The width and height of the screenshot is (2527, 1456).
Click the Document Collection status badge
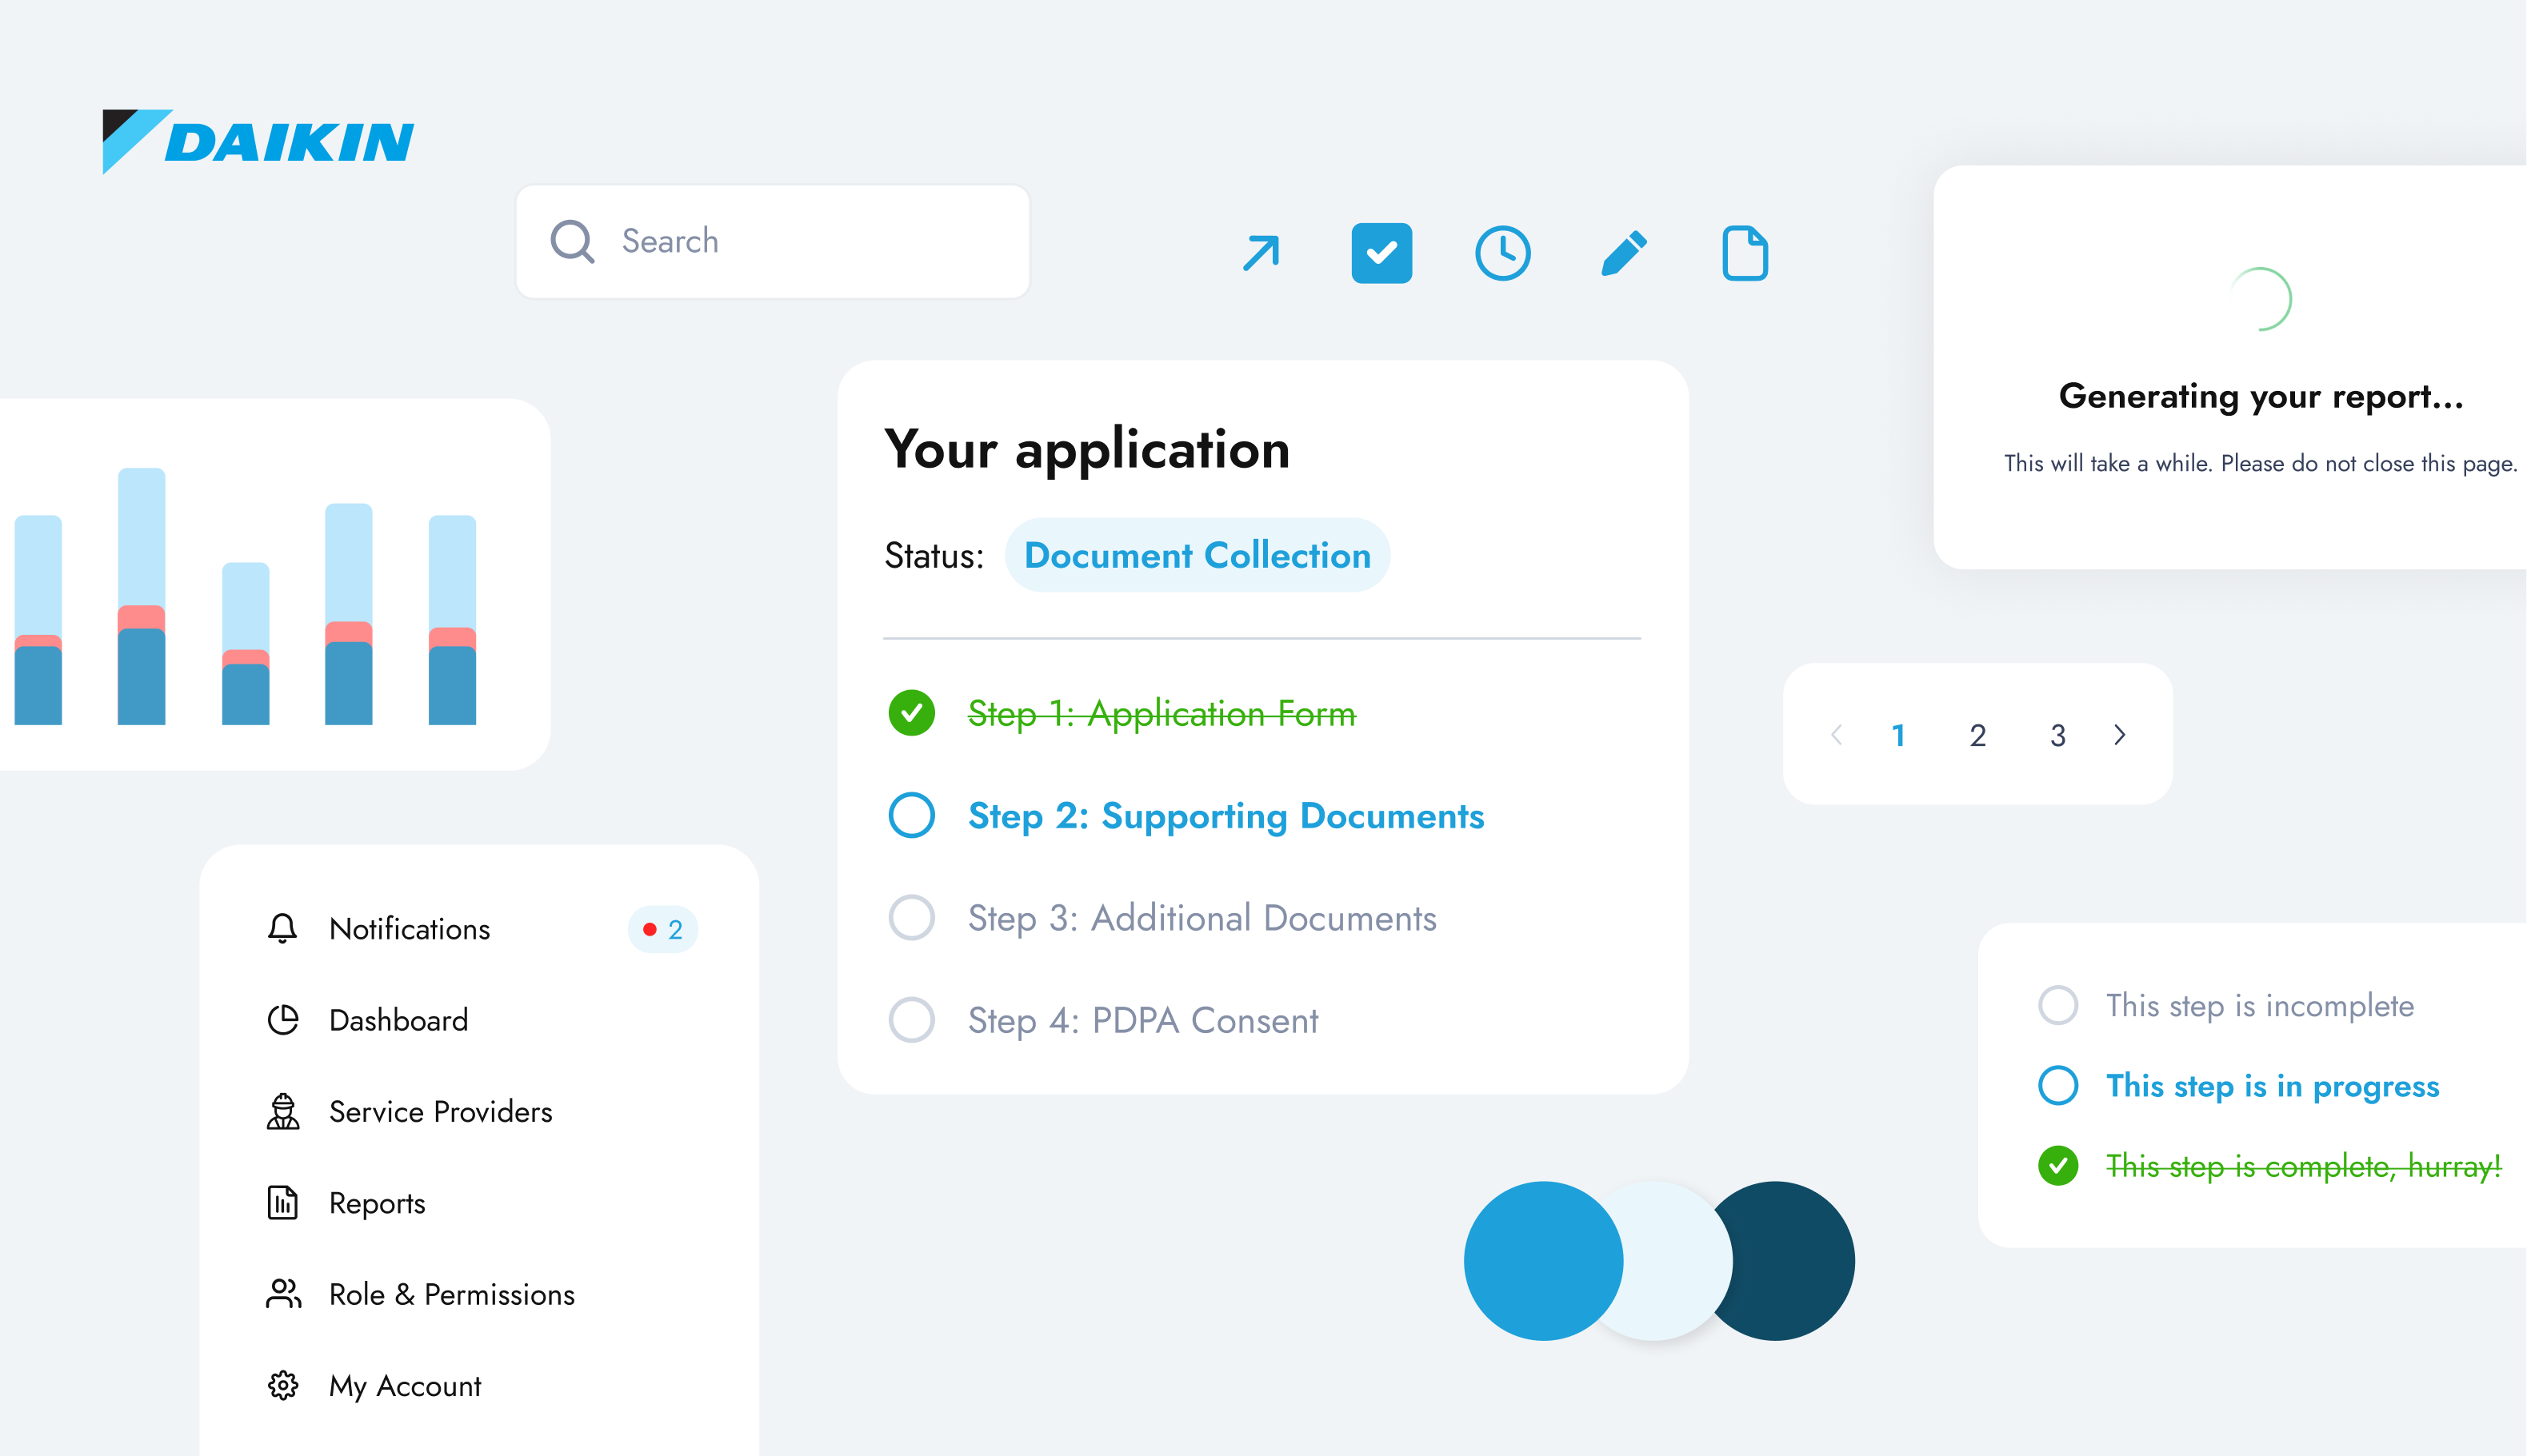coord(1197,555)
